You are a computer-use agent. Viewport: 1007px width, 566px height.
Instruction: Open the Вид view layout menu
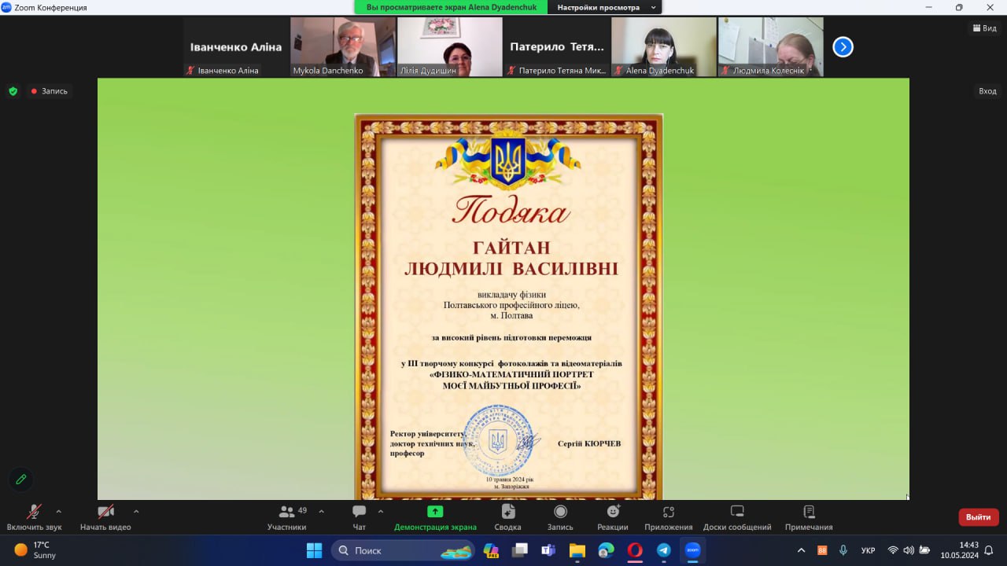tap(984, 28)
